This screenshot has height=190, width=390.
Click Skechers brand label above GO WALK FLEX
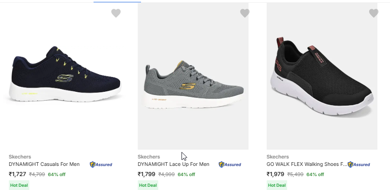[x=278, y=157]
